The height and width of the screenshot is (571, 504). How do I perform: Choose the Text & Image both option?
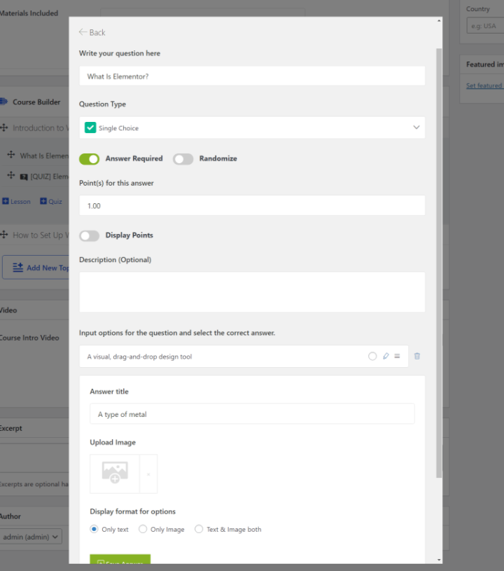point(199,529)
